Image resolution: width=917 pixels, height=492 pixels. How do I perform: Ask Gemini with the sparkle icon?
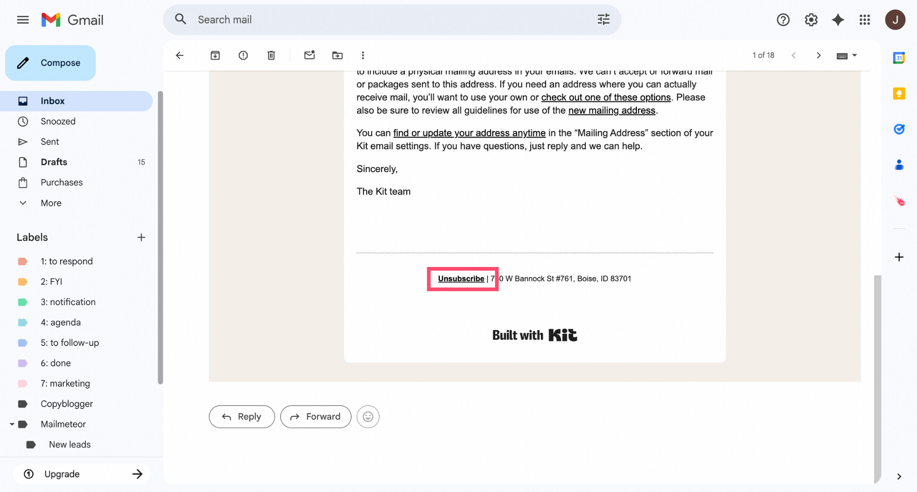click(838, 19)
